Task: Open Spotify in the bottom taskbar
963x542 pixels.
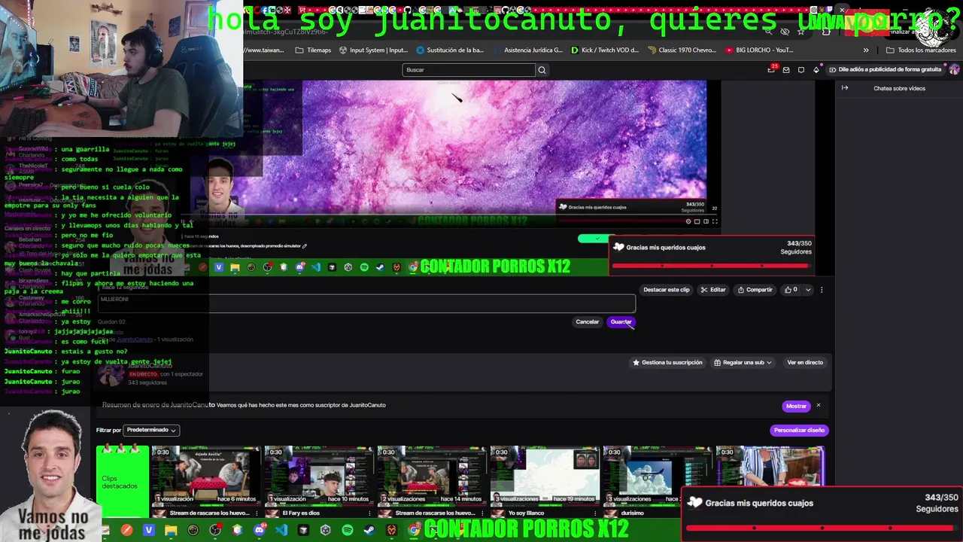Action: pos(348,531)
